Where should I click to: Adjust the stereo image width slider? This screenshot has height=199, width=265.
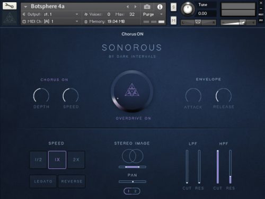(132, 167)
